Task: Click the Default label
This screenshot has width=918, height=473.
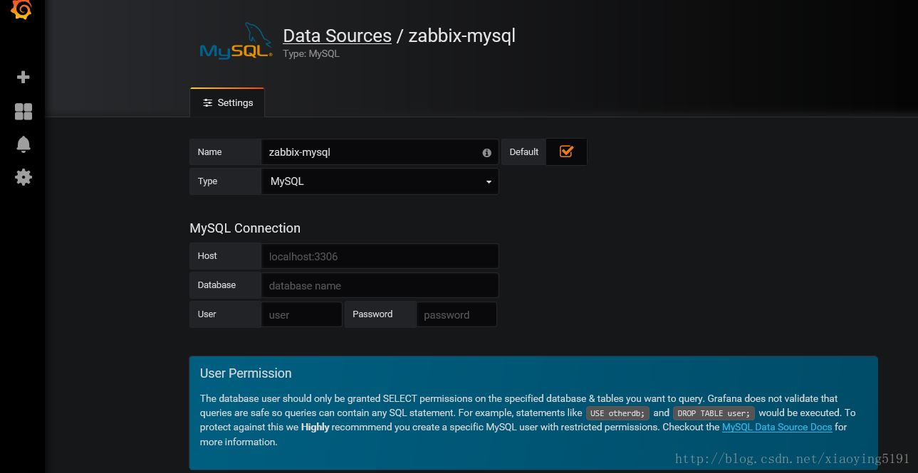Action: click(x=524, y=152)
